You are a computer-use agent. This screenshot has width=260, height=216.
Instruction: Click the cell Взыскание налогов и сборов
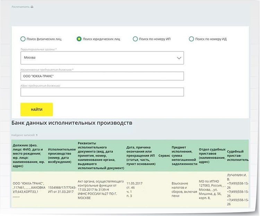click(184, 189)
